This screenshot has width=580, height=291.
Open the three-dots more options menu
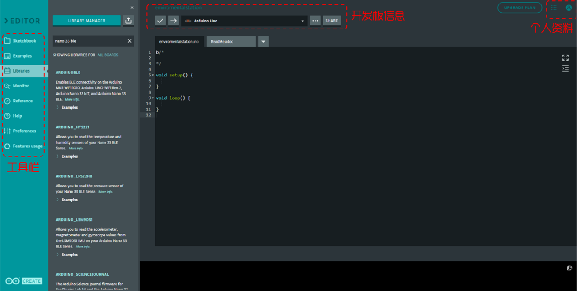point(315,21)
